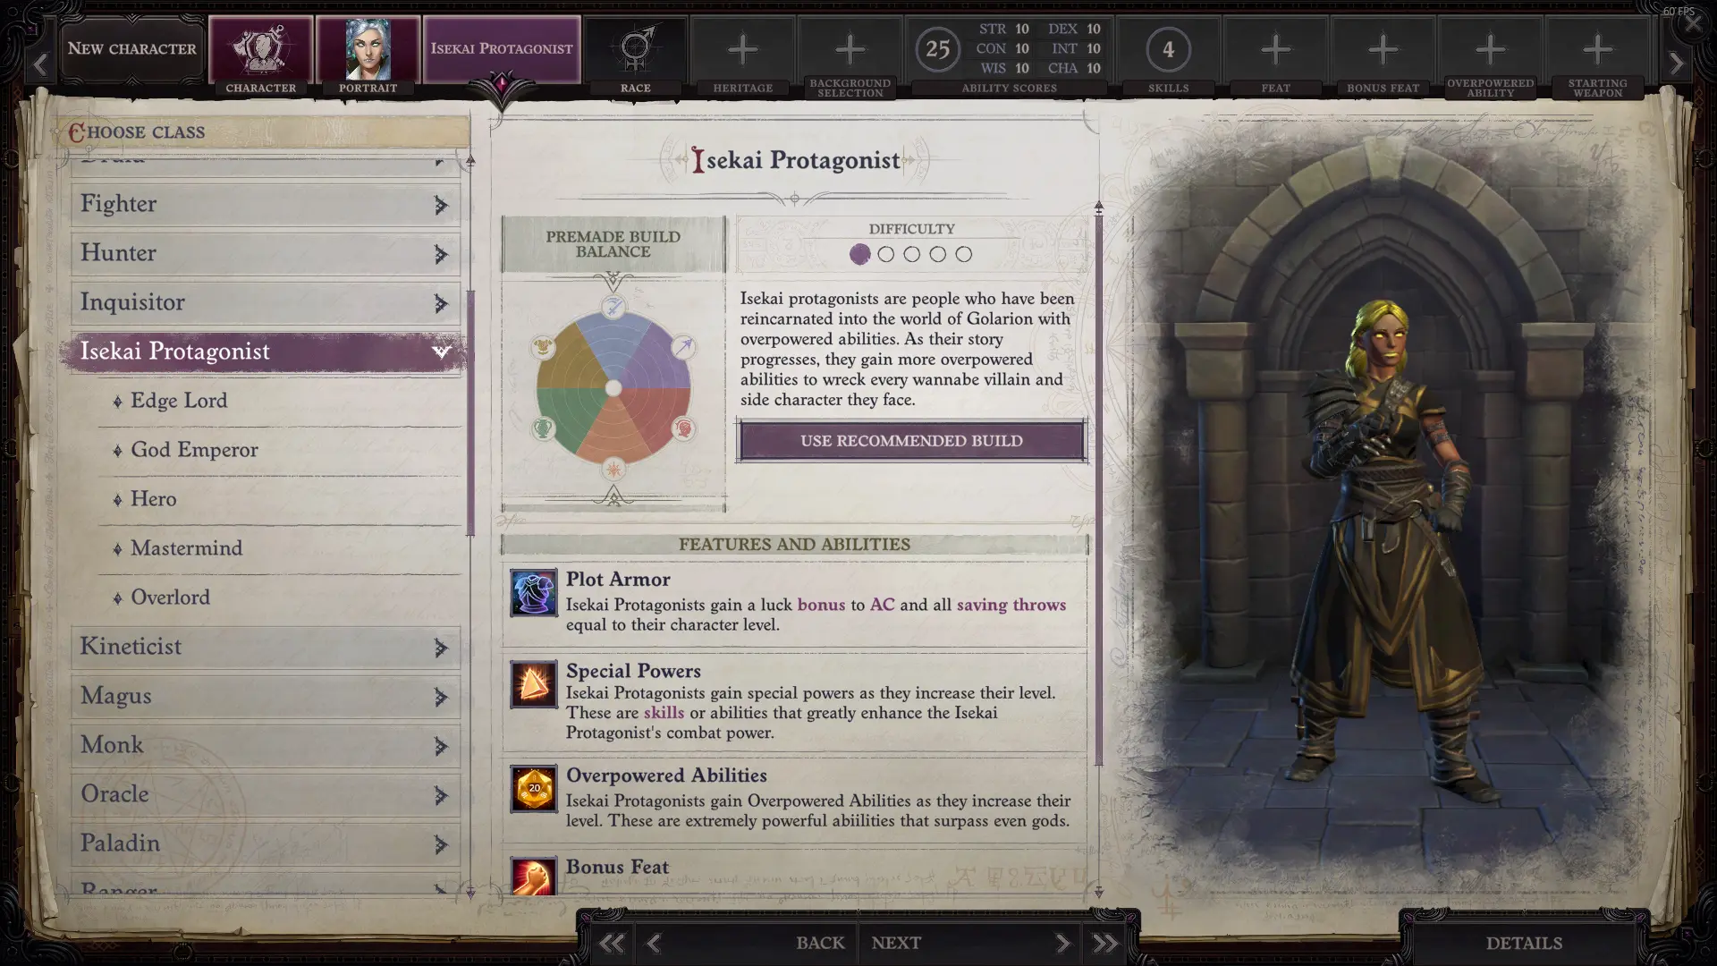Expand the Kineticist class archetypes

pos(440,648)
